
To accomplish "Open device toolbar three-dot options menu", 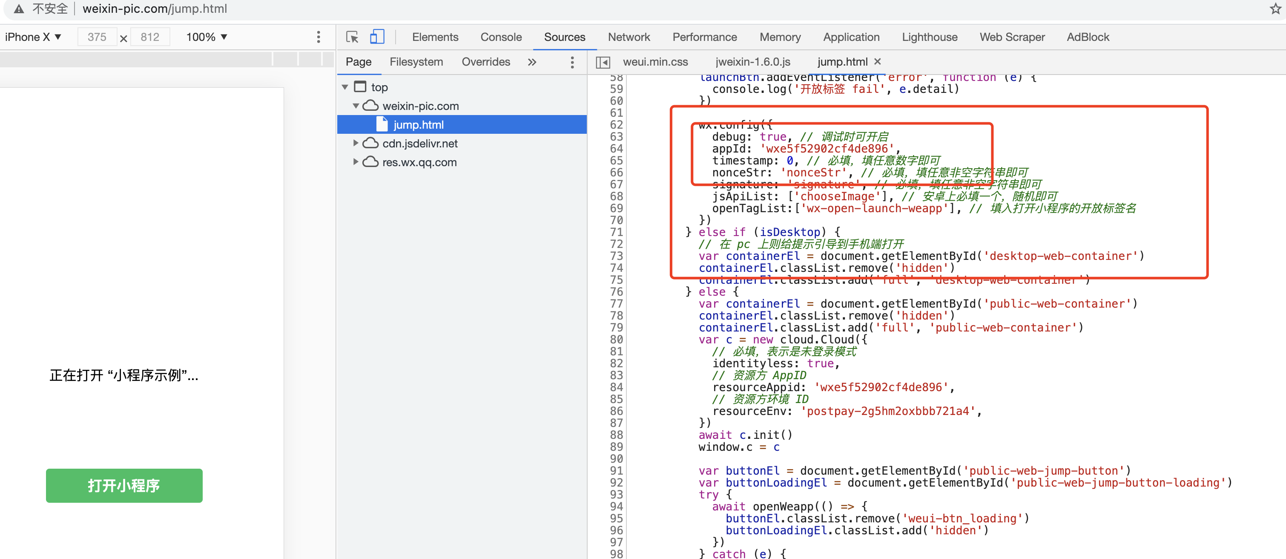I will pos(318,37).
